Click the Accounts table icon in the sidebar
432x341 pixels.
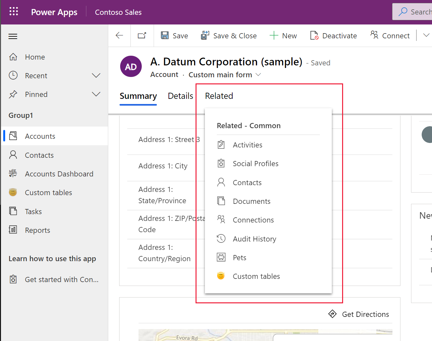tap(13, 136)
